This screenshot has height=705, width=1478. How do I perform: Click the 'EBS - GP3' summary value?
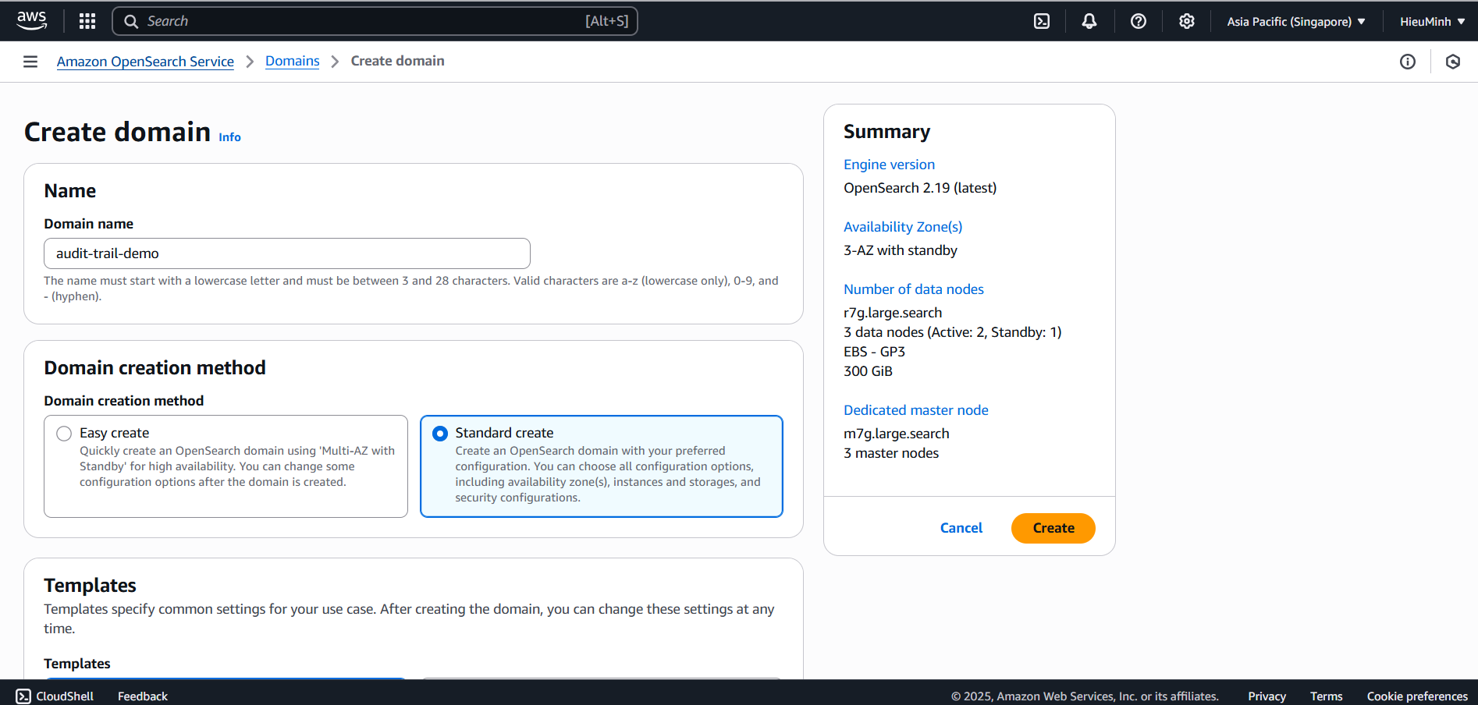(874, 352)
